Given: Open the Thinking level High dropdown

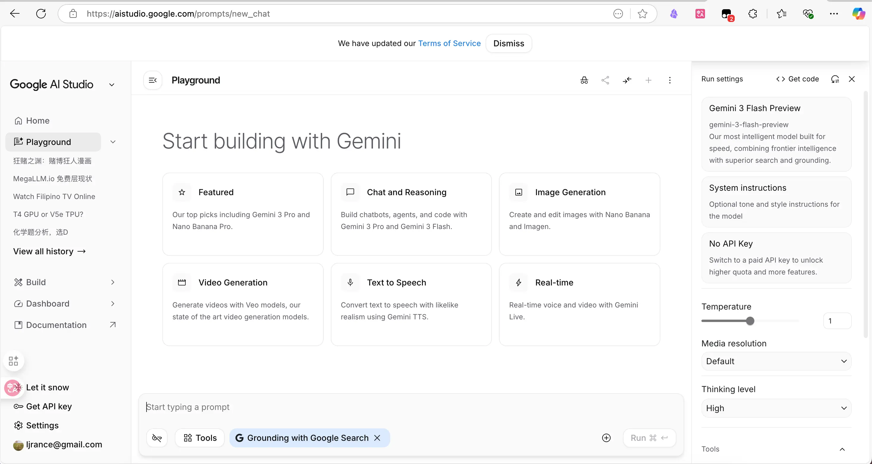Looking at the screenshot, I should pyautogui.click(x=776, y=408).
